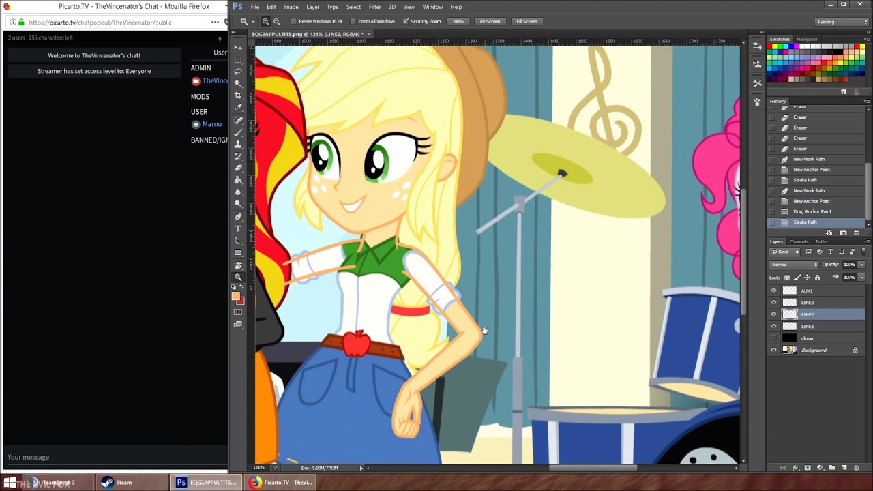Pick the Crop tool
Screen dimensions: 873x491
(x=238, y=95)
